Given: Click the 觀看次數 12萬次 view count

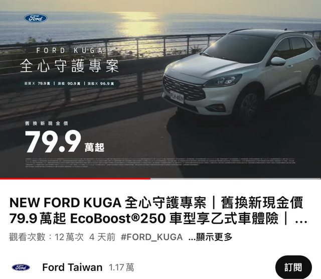Looking at the screenshot, I should click(47, 237).
